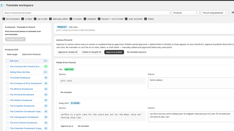Click the in_review status tag on body_html
This screenshot has width=234, height=131.
75,103
